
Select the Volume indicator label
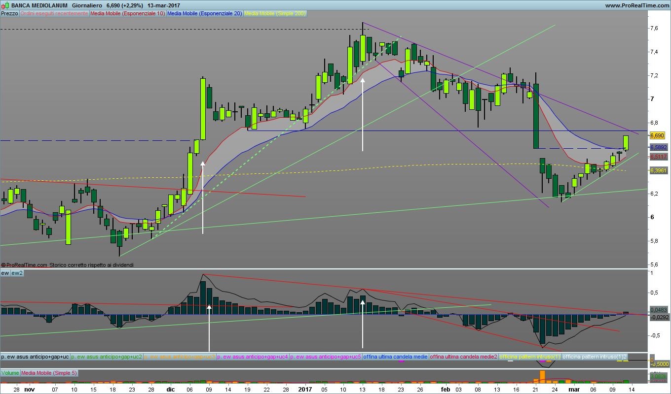click(10, 373)
